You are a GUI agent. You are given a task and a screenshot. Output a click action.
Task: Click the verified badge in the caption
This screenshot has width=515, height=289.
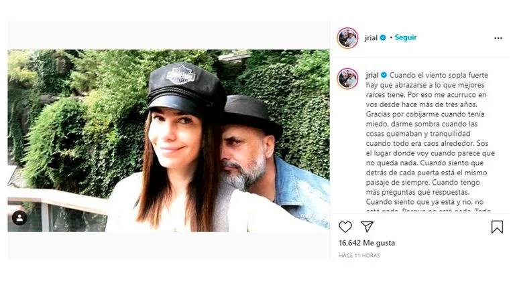point(384,75)
